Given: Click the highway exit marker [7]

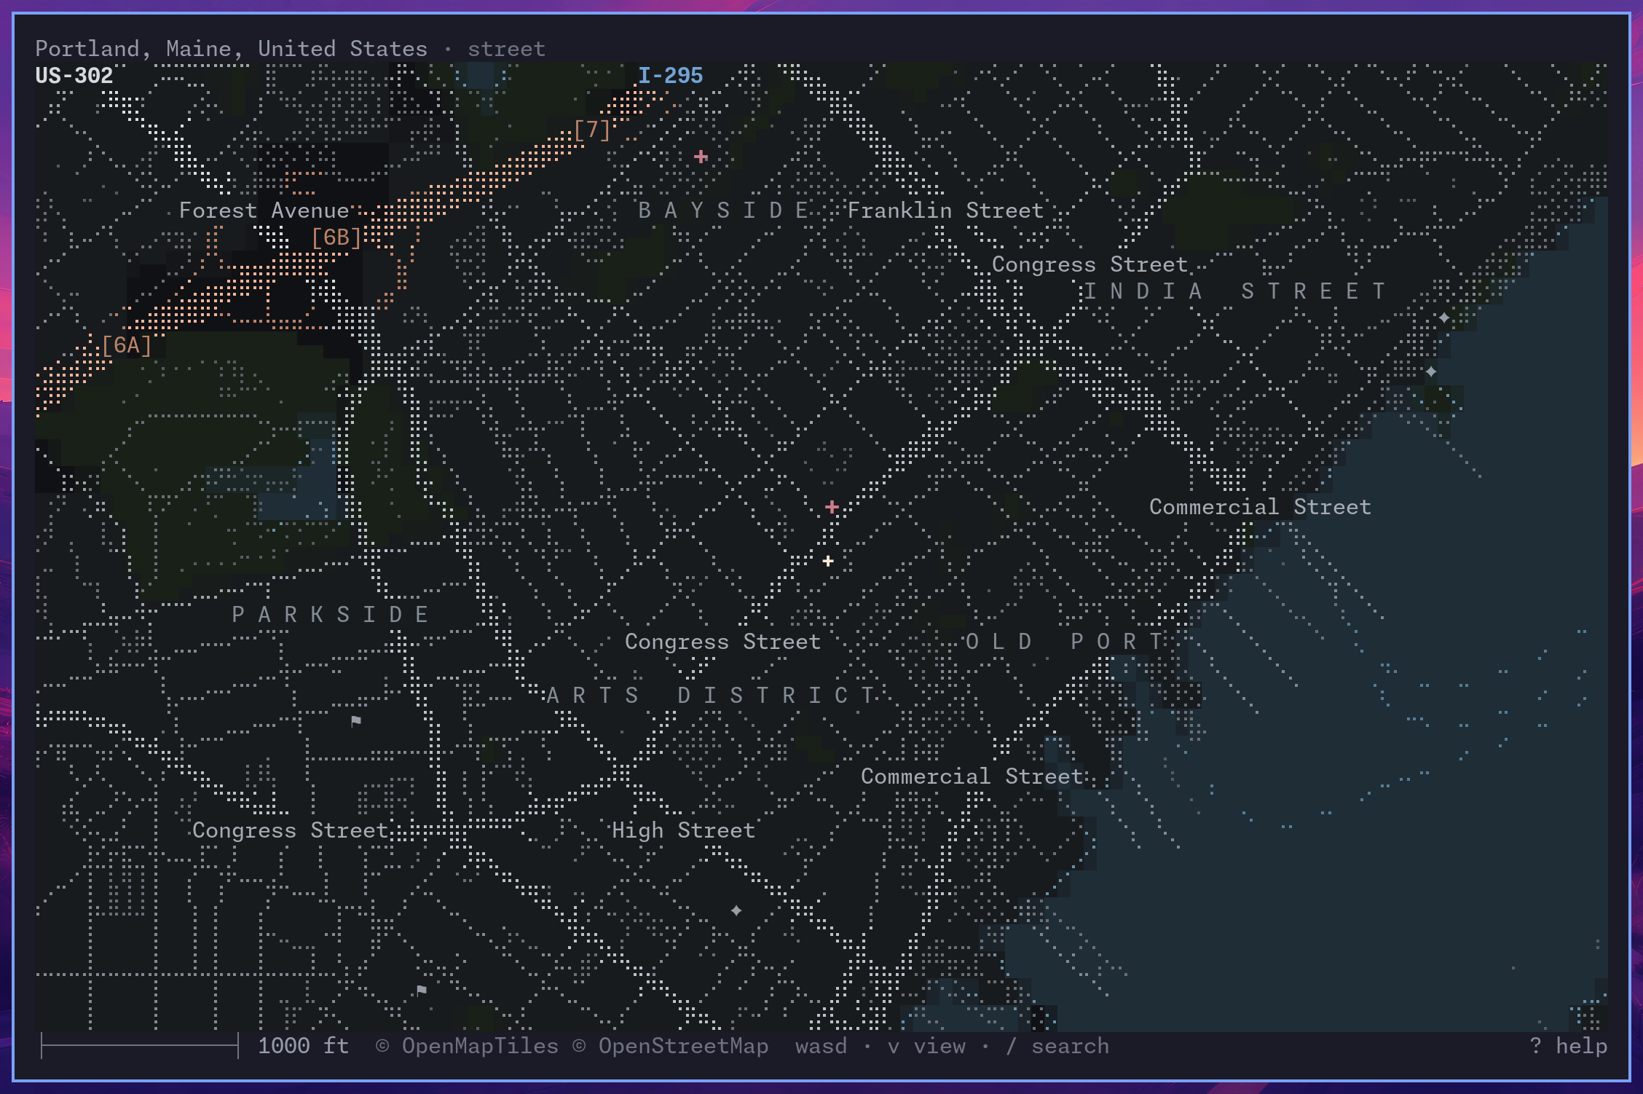Looking at the screenshot, I should tap(591, 130).
